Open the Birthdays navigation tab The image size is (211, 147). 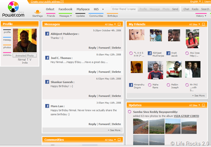pos(112,15)
